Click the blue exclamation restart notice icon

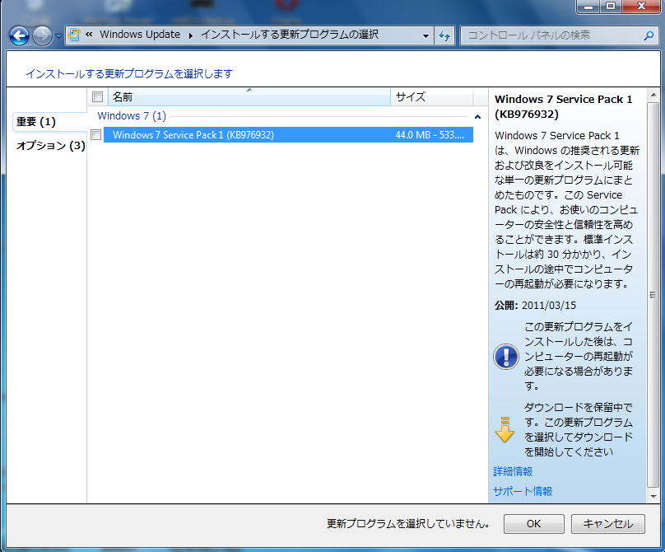pos(505,356)
